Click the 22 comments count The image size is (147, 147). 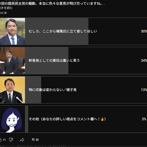pyautogui.click(x=37, y=140)
